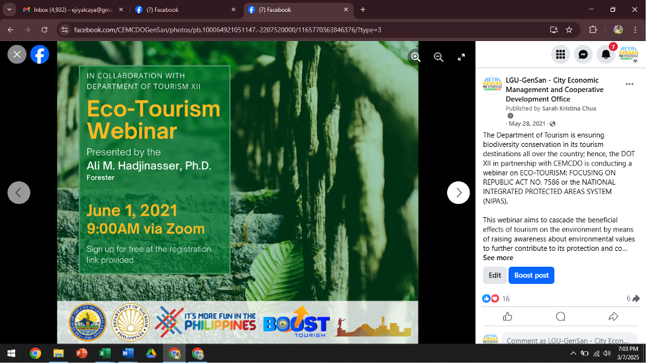Click the page avatar beside the page name

click(x=492, y=85)
